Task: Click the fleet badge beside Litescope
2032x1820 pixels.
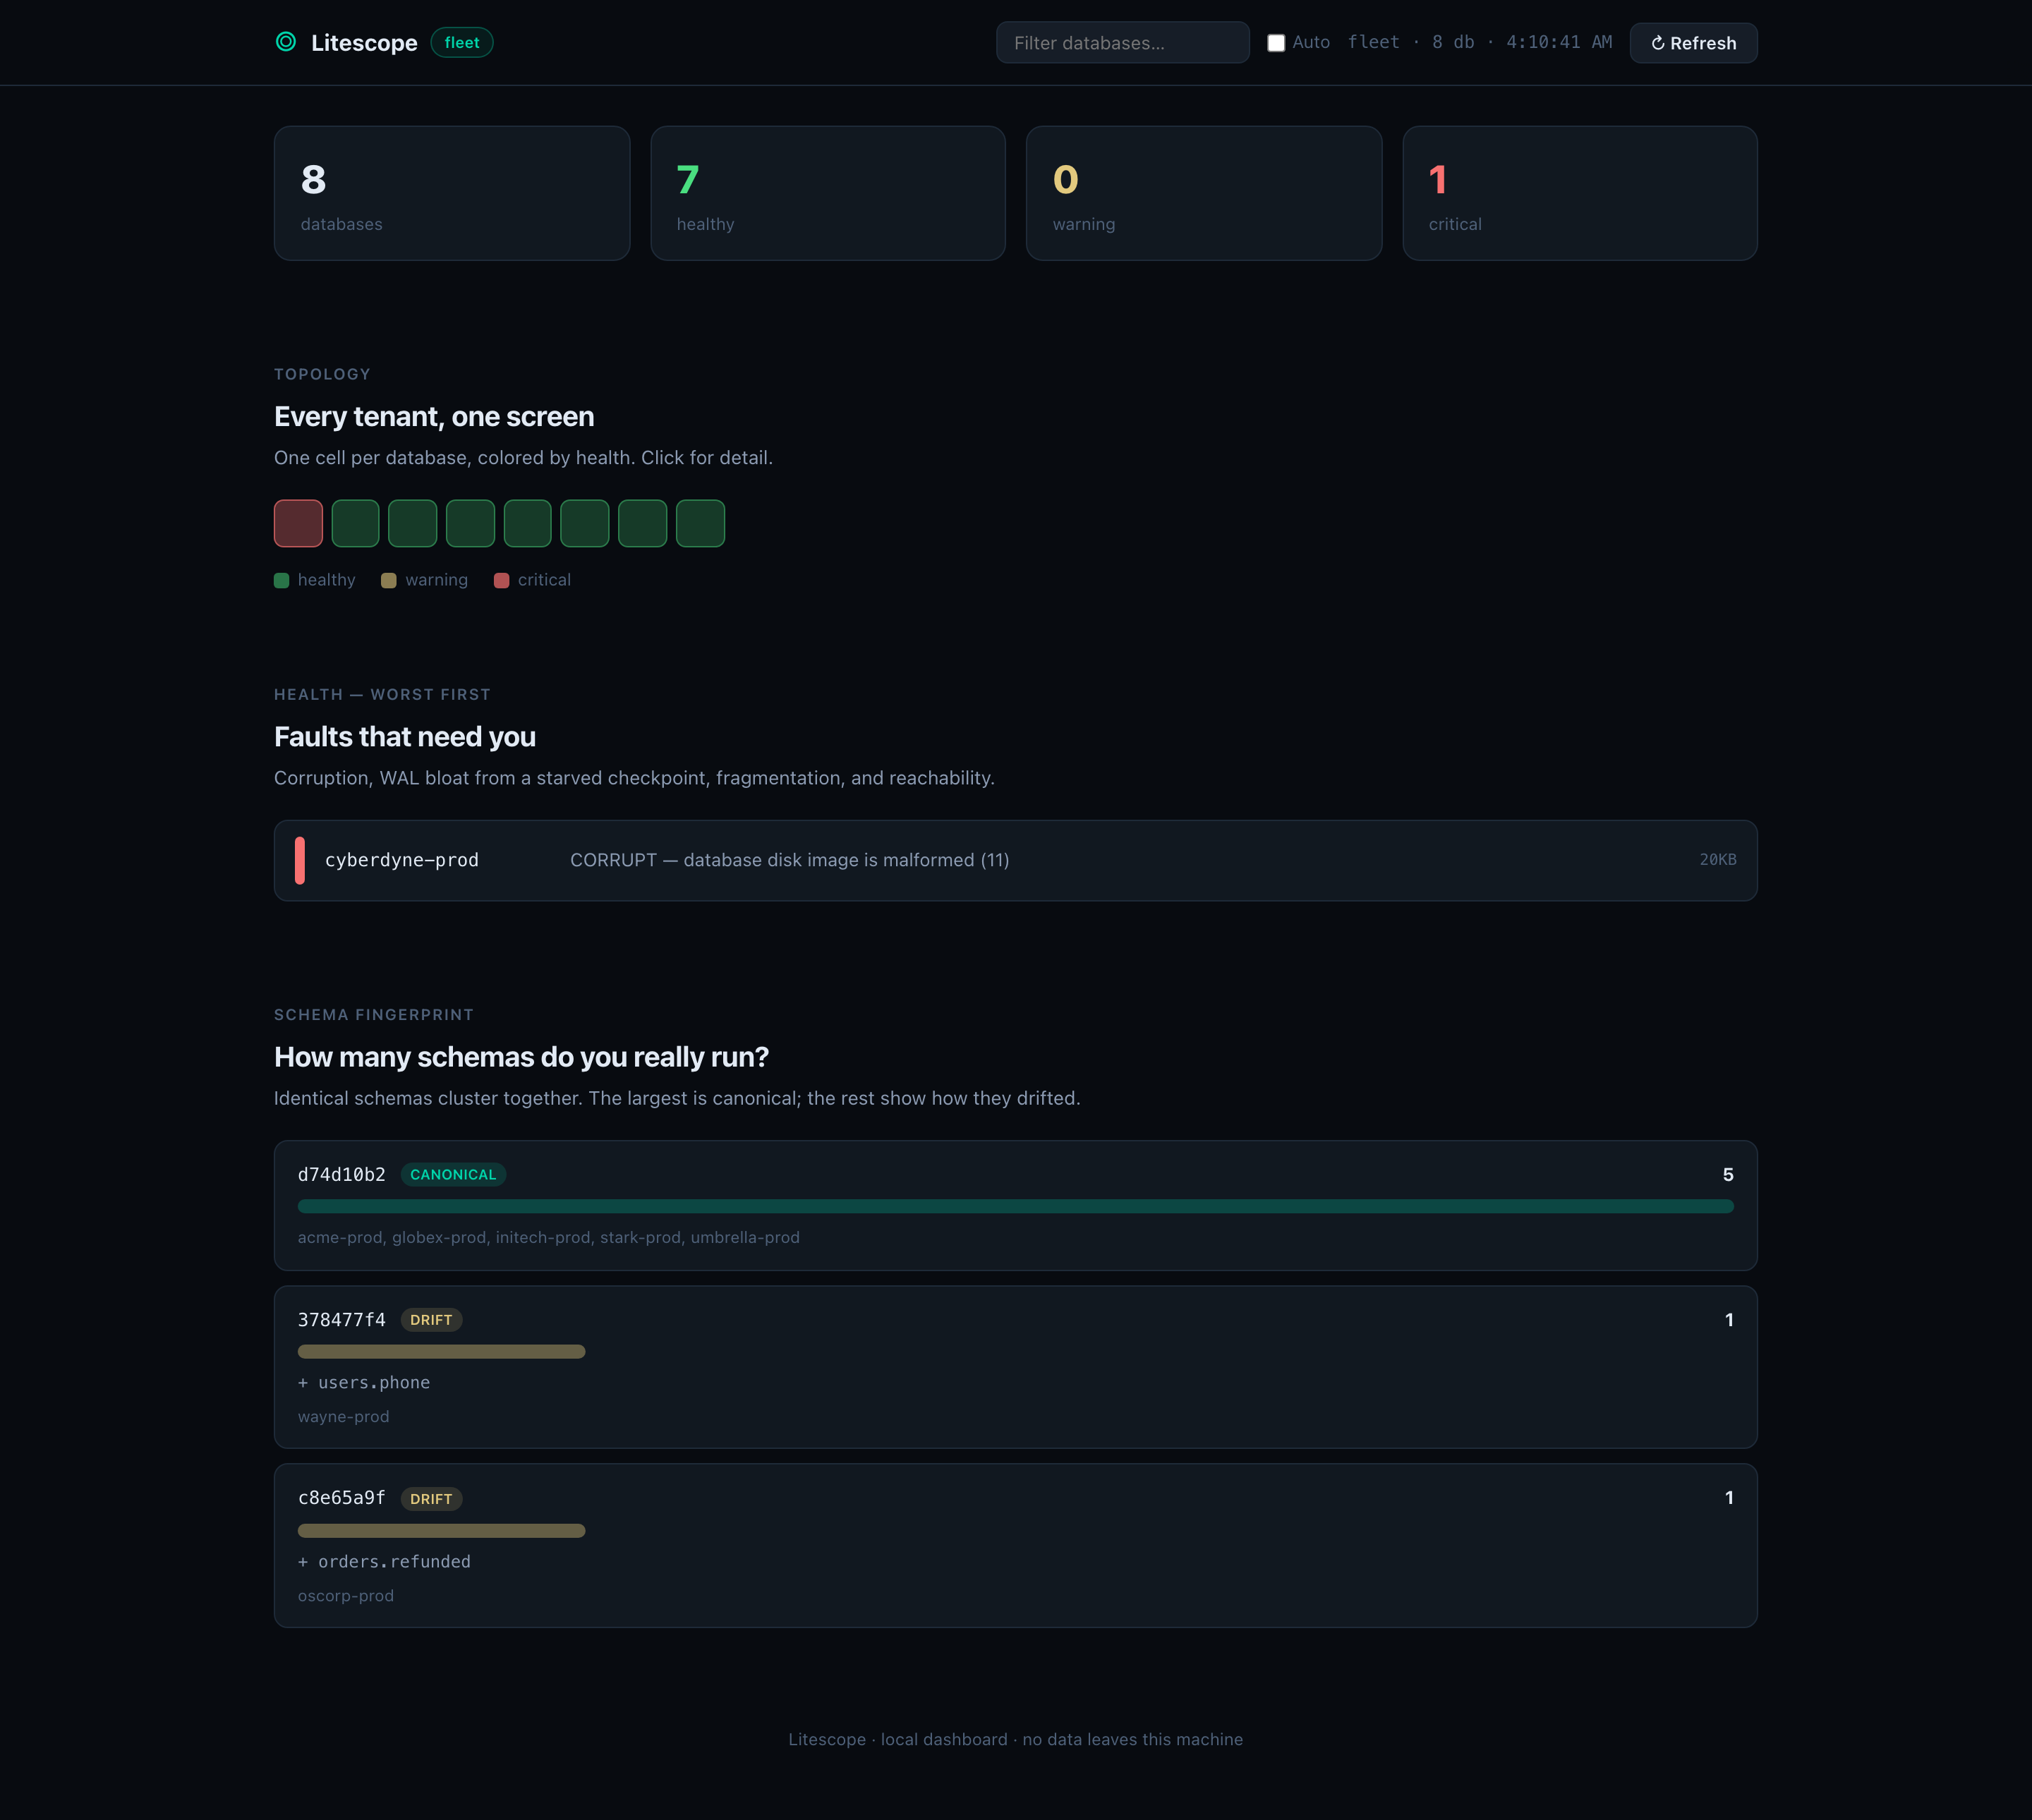Action: click(x=462, y=43)
